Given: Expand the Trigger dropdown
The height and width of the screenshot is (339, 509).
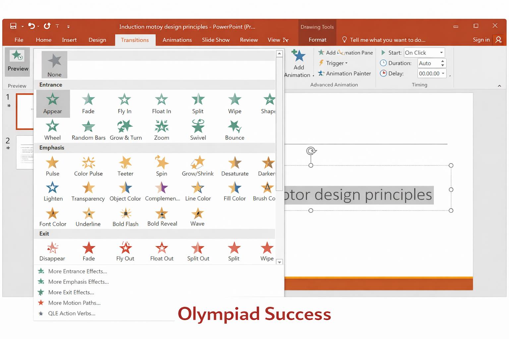Looking at the screenshot, I should point(346,63).
